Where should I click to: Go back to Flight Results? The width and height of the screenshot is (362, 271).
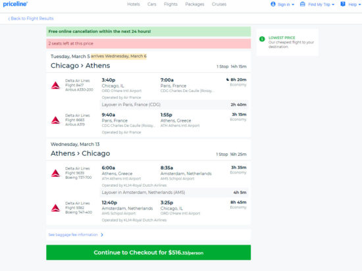tap(31, 18)
